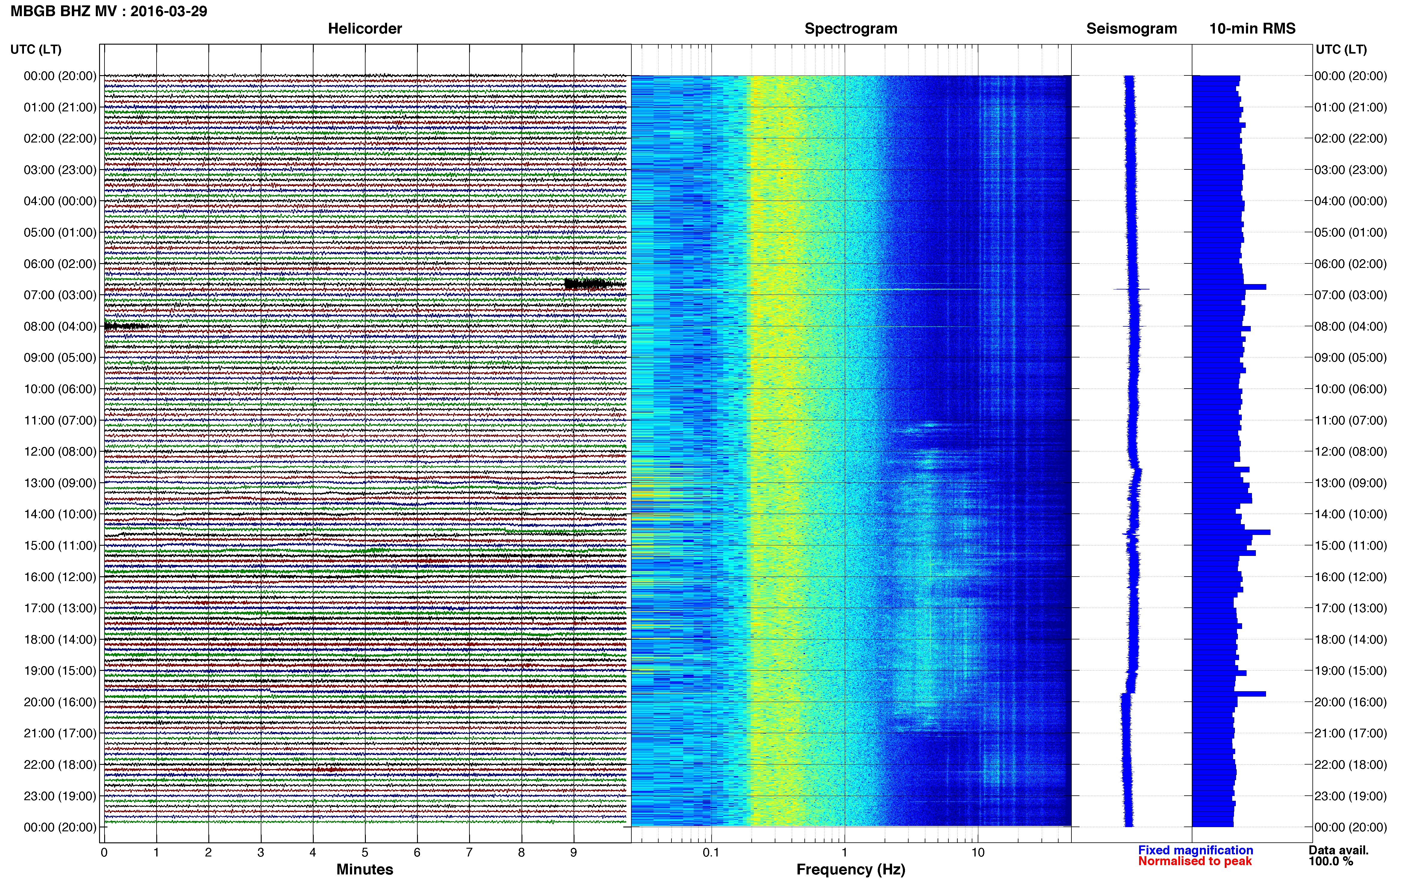Click '01:00 (21:00)' on the Helicorder time axis
This screenshot has width=1419, height=887.
60,107
